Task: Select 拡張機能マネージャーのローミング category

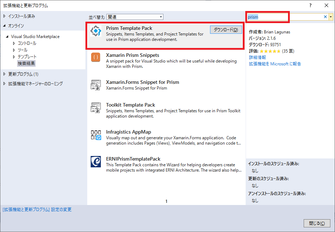Action: pos(36,83)
